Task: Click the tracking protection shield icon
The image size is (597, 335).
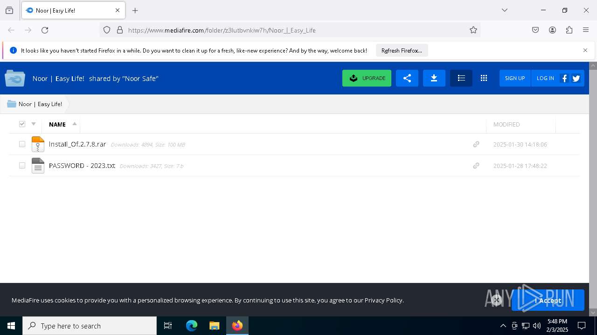Action: pos(107,30)
